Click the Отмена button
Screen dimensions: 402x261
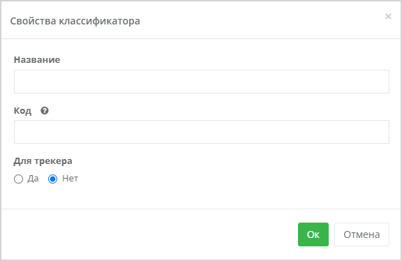362,234
